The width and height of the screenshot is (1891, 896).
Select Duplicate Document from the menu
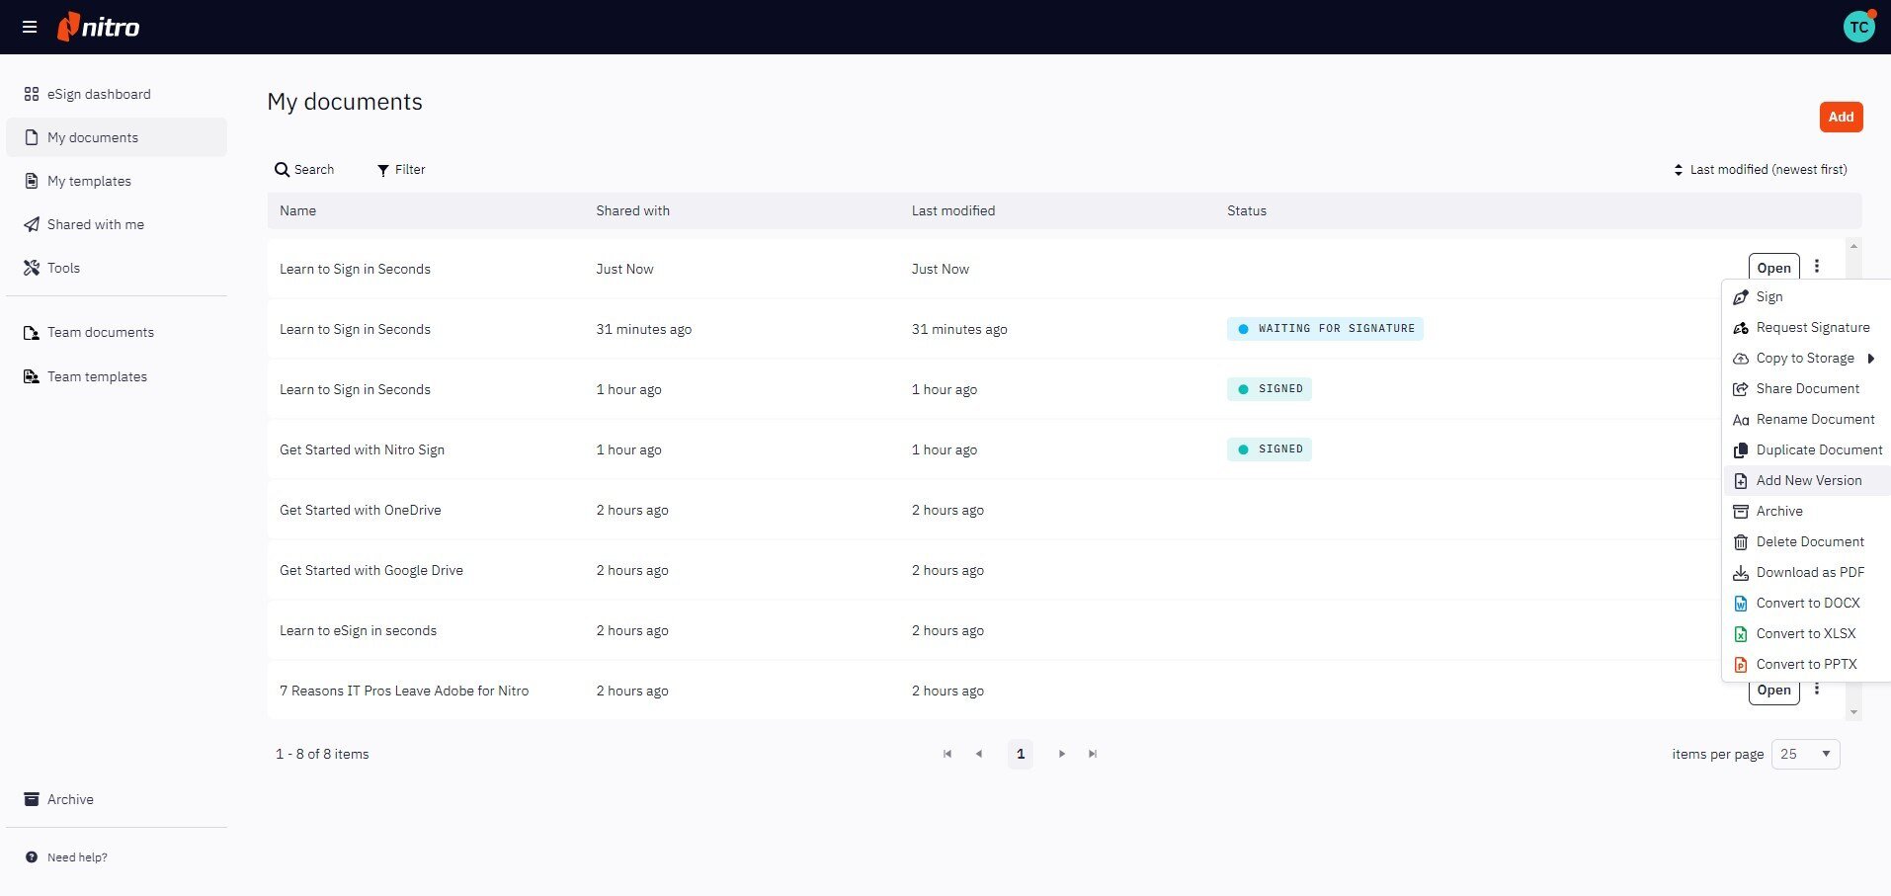[x=1819, y=449]
